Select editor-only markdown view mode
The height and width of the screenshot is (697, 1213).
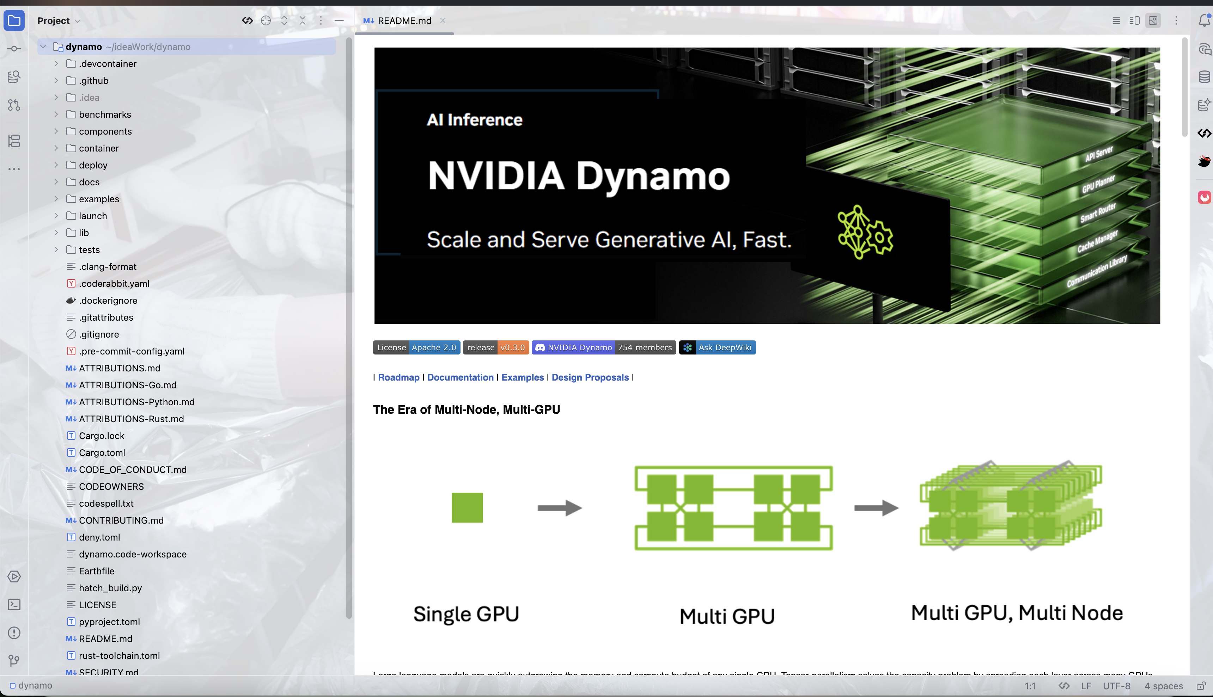coord(1116,20)
